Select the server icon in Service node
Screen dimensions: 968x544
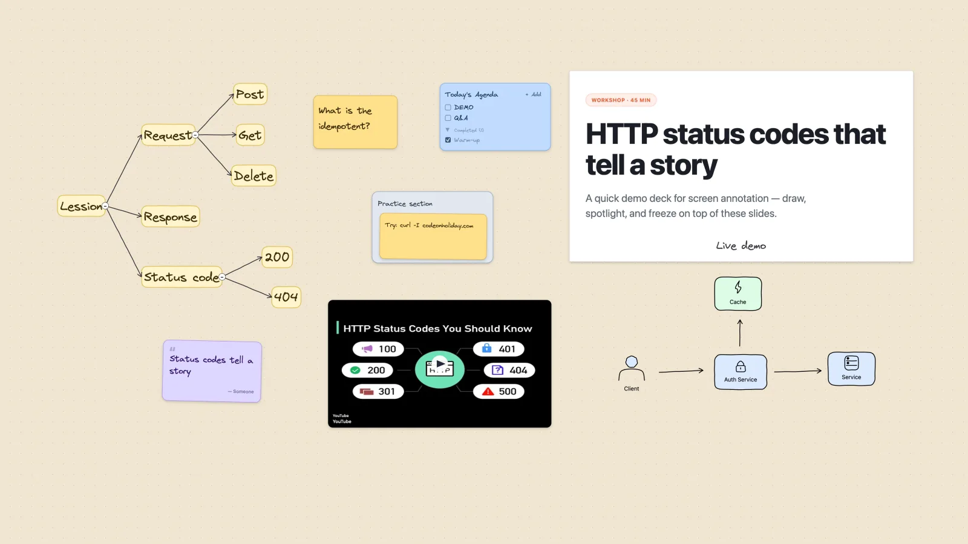pos(851,363)
